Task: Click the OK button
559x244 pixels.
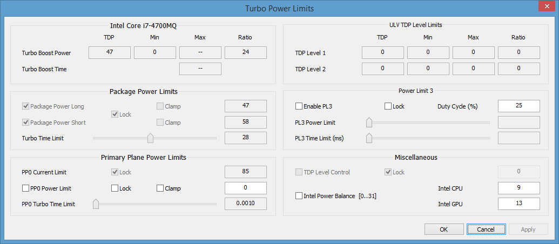Action: [x=443, y=229]
